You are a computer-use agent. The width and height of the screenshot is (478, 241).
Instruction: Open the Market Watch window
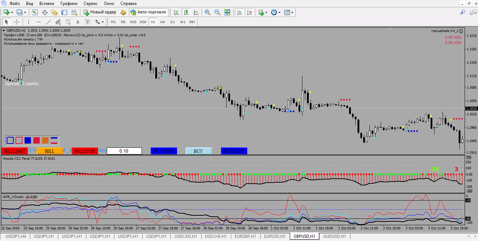pos(35,12)
